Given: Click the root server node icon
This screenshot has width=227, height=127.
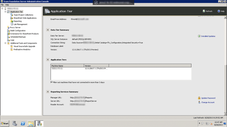Looking at the screenshot, I should 5,8.
